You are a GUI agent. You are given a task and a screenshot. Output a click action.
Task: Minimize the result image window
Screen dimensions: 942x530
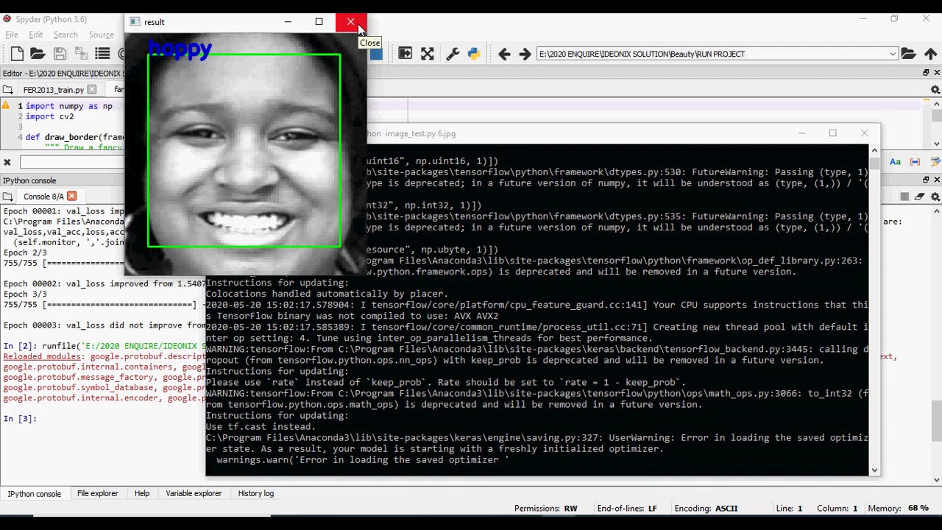click(288, 22)
